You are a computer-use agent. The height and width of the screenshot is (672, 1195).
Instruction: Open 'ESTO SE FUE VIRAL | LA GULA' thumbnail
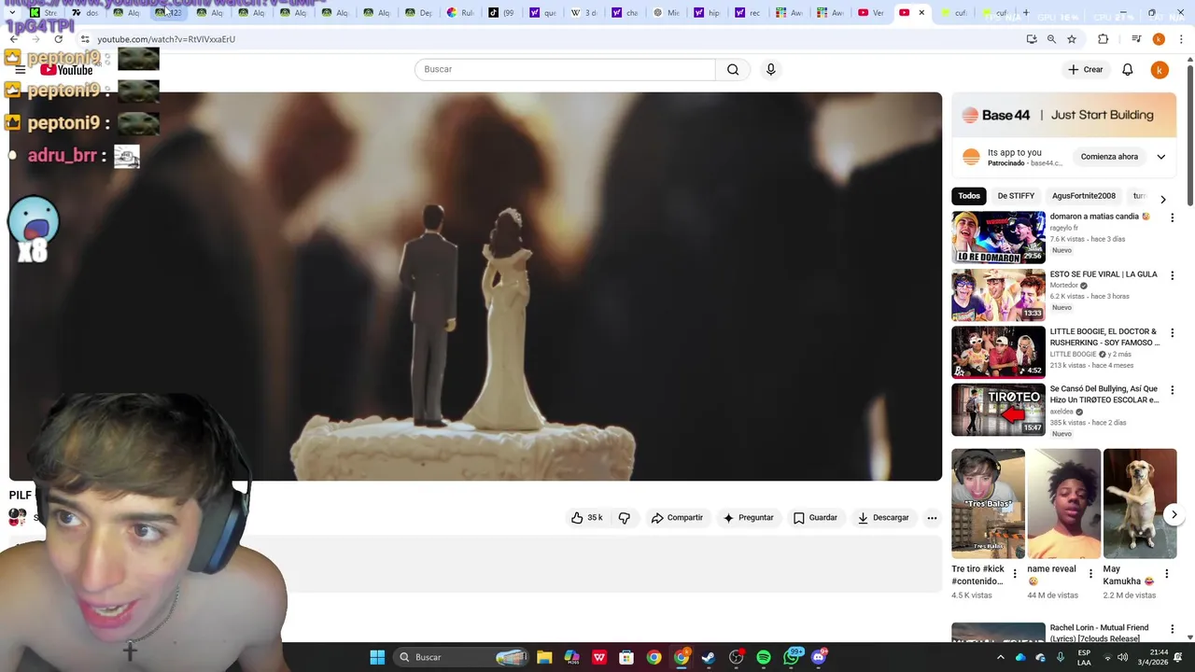998,295
